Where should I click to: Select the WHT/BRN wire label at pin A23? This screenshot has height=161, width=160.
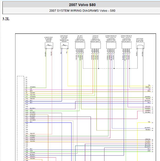33,120
